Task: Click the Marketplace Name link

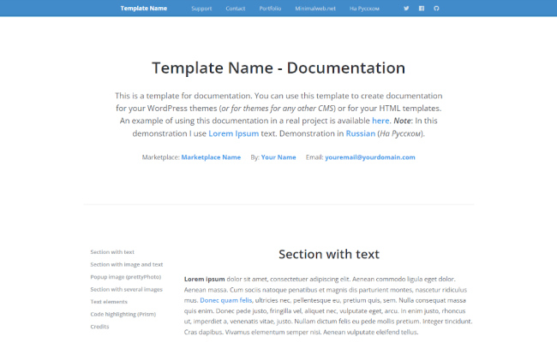Action: (211, 157)
